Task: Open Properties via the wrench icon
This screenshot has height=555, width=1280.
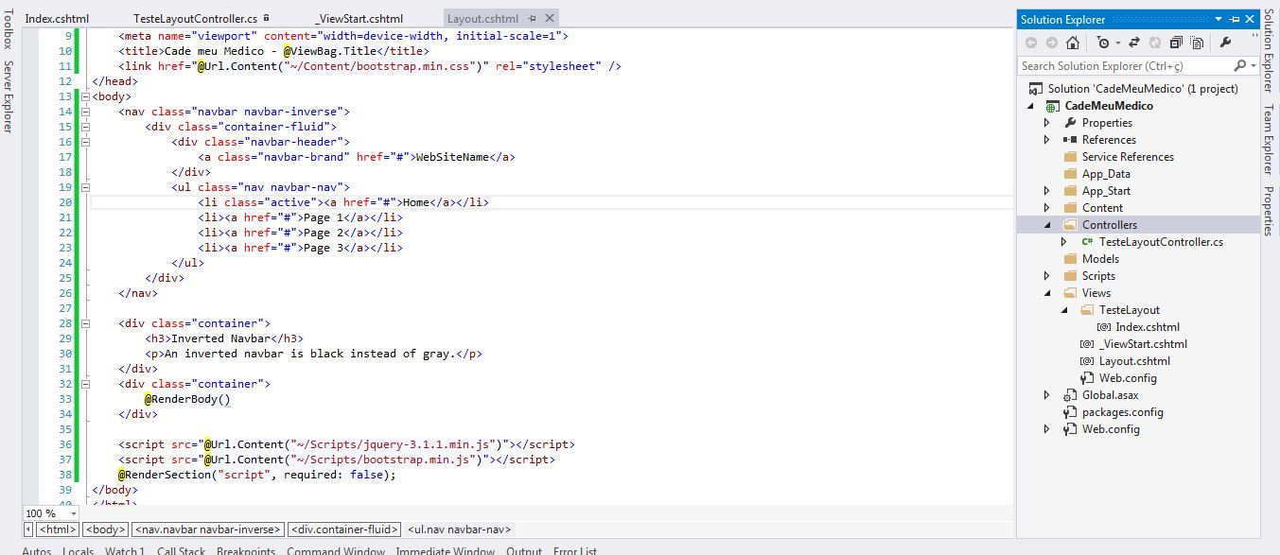Action: 1226,43
